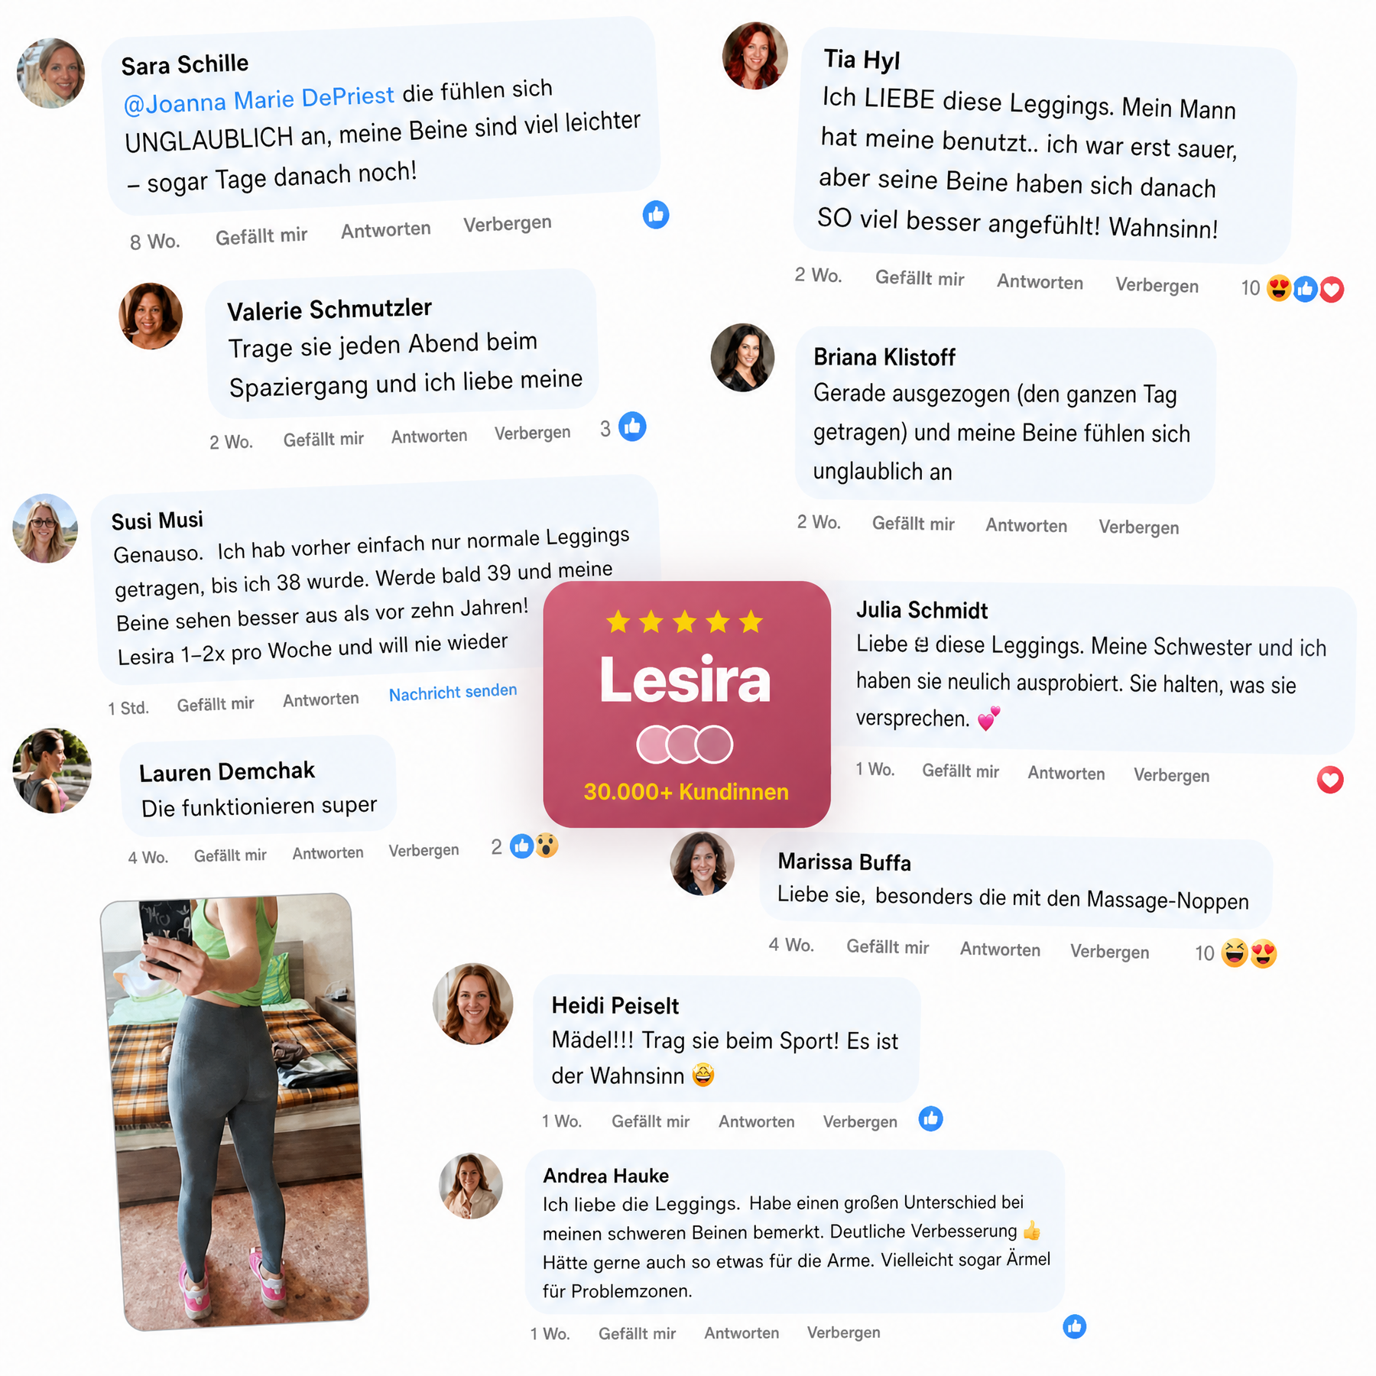Click the like icon under Valerie Schmutzler's comment

pyautogui.click(x=632, y=427)
